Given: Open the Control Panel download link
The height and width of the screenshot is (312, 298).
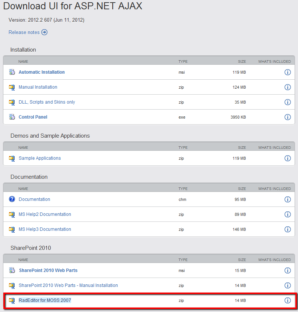Looking at the screenshot, I should point(33,117).
